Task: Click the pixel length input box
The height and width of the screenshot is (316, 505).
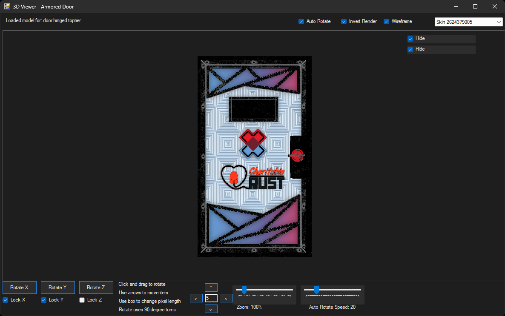Action: tap(211, 298)
